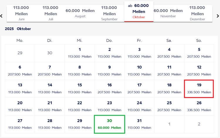Choose the September month tab
Screen dimensions: 220x138
click(x=109, y=13)
